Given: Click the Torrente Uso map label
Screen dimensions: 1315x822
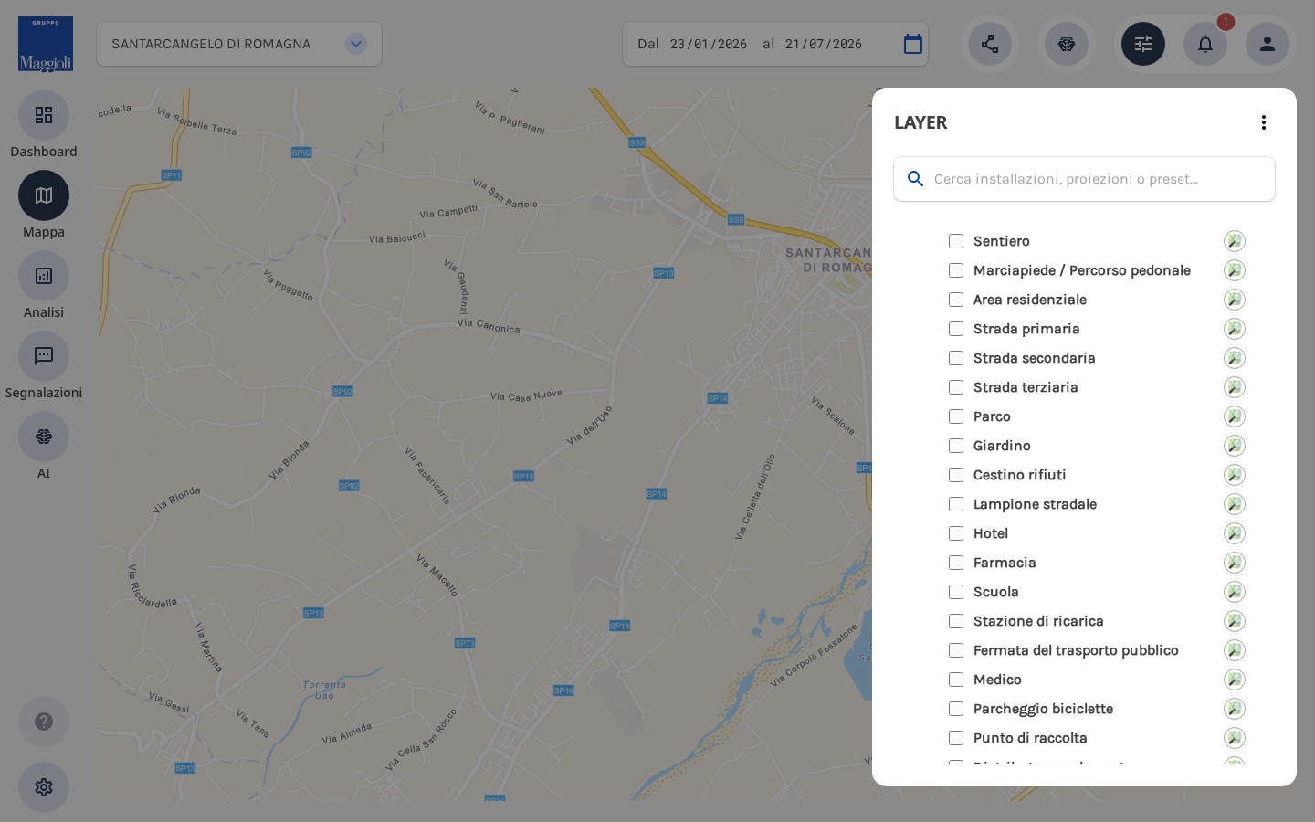Looking at the screenshot, I should click(x=324, y=690).
